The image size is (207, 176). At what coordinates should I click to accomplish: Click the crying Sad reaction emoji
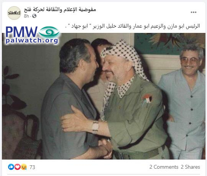coord(24,167)
